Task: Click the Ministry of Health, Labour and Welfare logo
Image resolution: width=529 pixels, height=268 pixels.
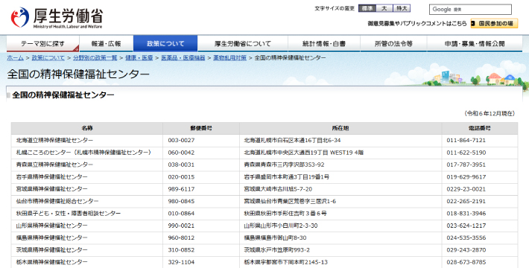Action: tap(57, 18)
